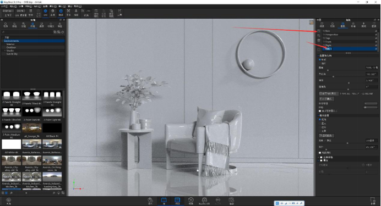
Task: Open the Startup workspace dropdown
Action: [8, 11]
